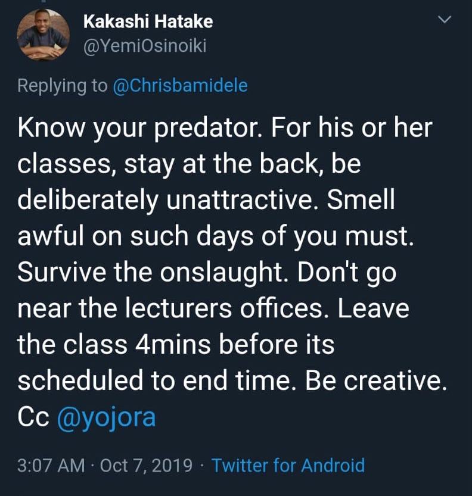Click the words 'deliberately unattractive'
The width and height of the screenshot is (472, 496).
[x=164, y=200]
